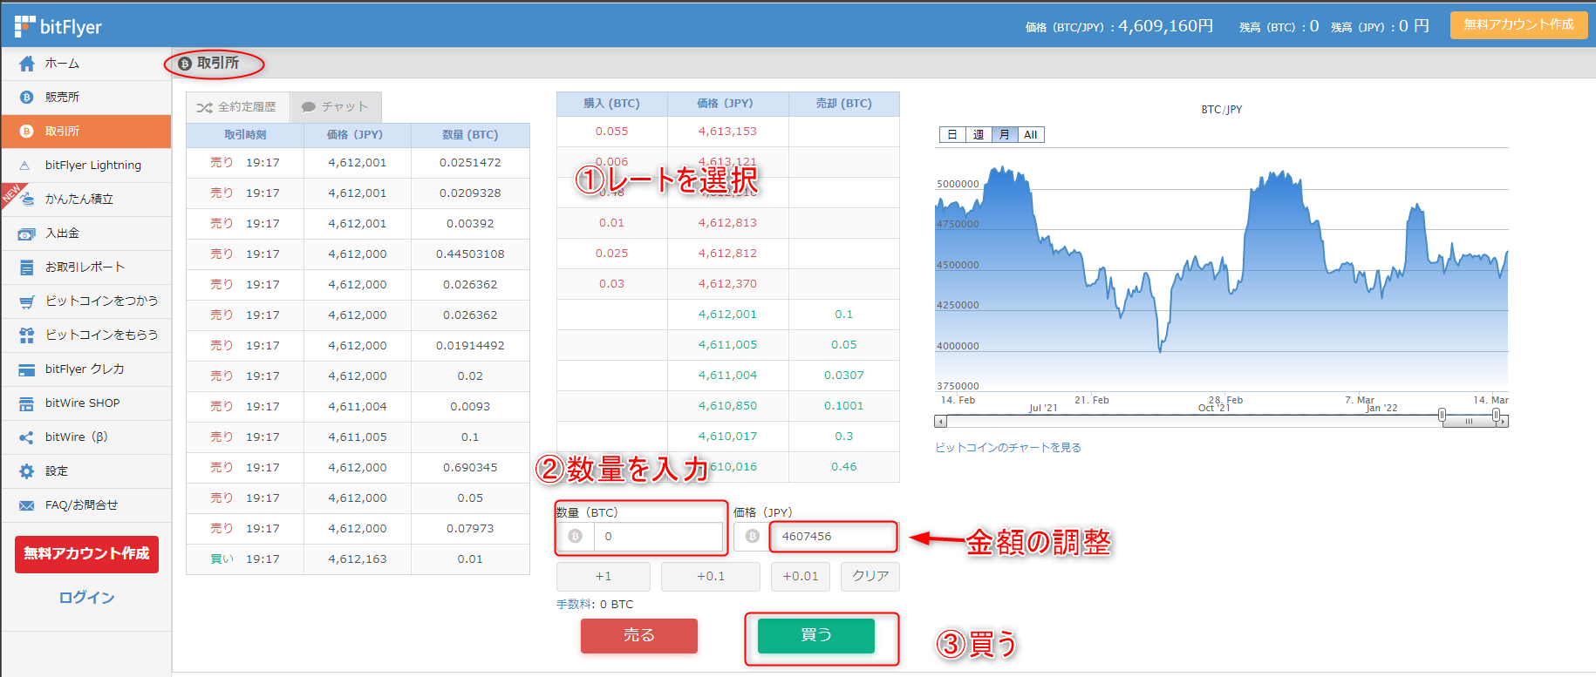Open 設定 menu item
Viewport: 1596px width, 677px height.
(x=86, y=471)
